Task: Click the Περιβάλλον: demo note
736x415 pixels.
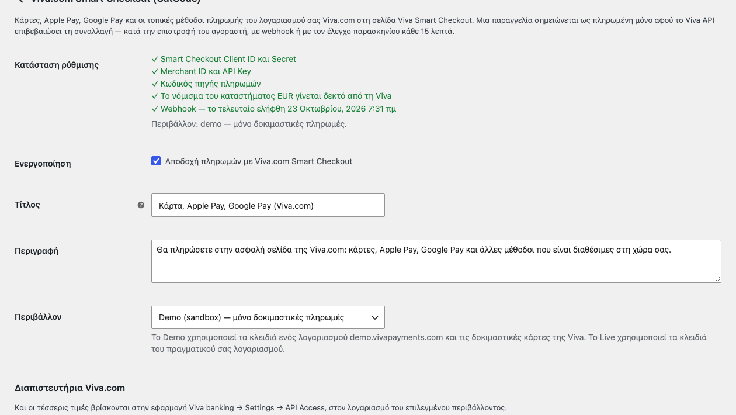Action: [x=249, y=124]
